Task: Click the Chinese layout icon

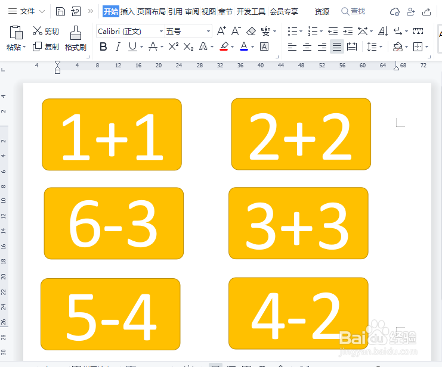Action: (363, 31)
